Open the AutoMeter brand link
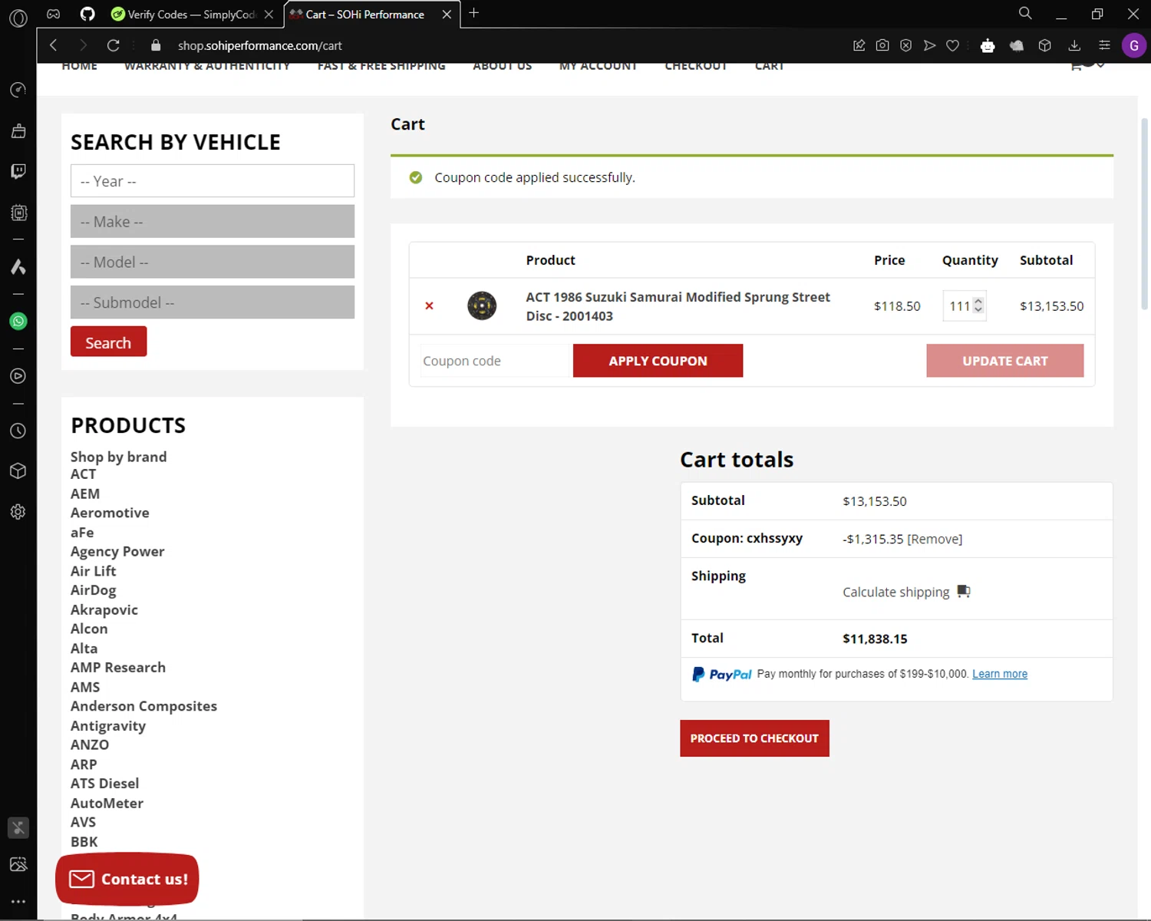This screenshot has width=1151, height=921. click(107, 803)
